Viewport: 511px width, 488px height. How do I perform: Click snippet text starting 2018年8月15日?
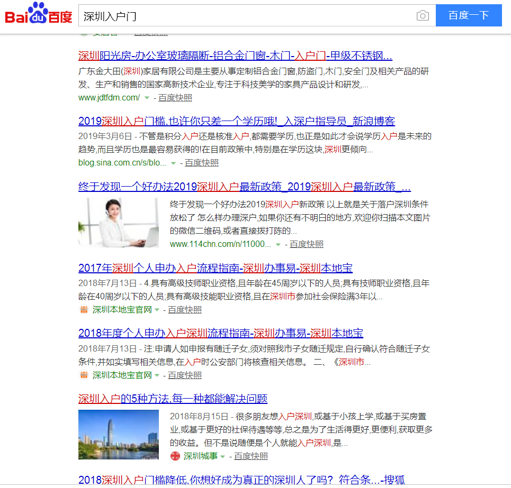[301, 430]
